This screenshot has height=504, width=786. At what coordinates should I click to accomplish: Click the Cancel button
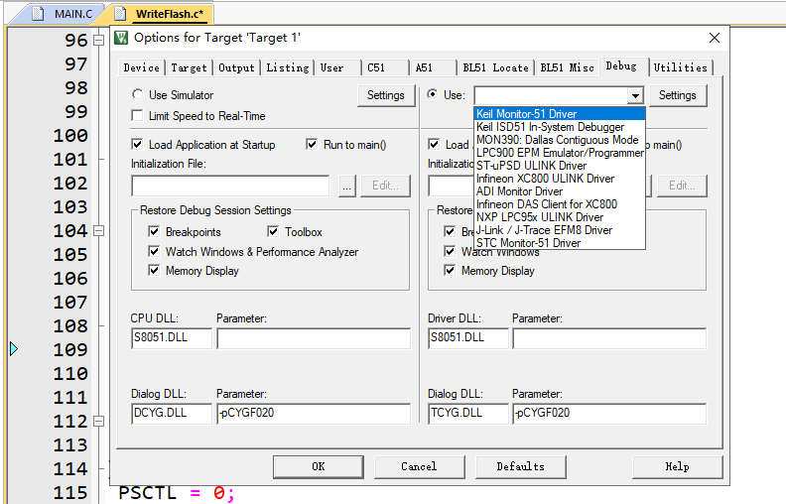click(419, 467)
